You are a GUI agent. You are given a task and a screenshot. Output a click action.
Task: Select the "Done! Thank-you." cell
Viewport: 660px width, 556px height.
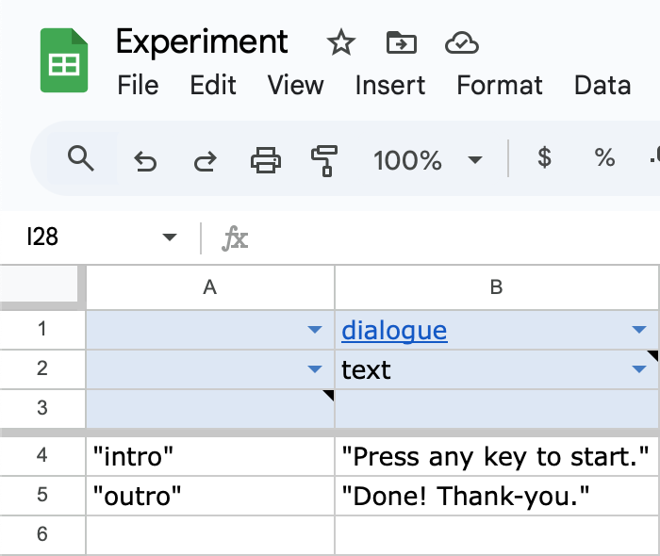pyautogui.click(x=497, y=496)
